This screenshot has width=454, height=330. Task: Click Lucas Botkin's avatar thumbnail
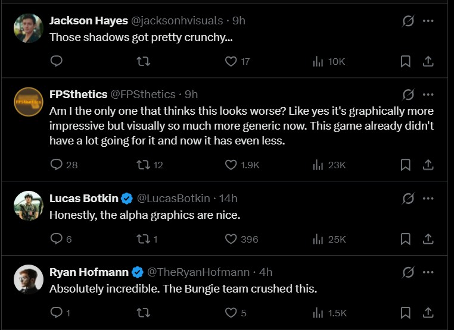pyautogui.click(x=28, y=206)
